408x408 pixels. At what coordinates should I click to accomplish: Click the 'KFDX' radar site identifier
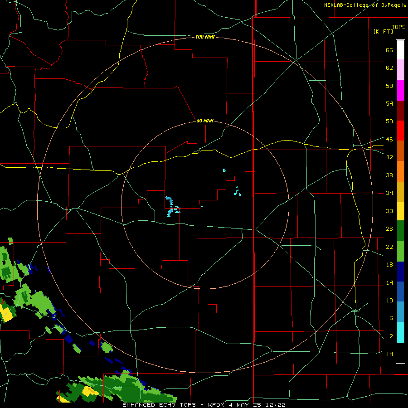(217, 405)
